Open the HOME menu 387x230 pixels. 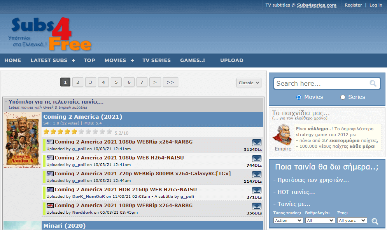(13, 61)
